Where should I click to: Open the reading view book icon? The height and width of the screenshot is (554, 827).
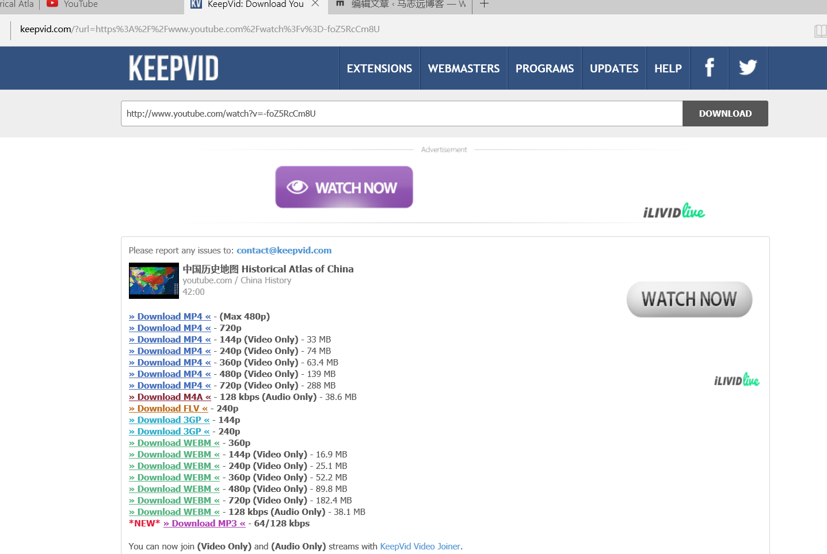pyautogui.click(x=820, y=30)
